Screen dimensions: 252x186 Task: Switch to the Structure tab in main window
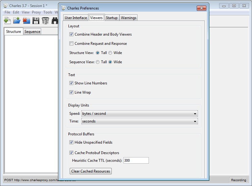tap(14, 31)
